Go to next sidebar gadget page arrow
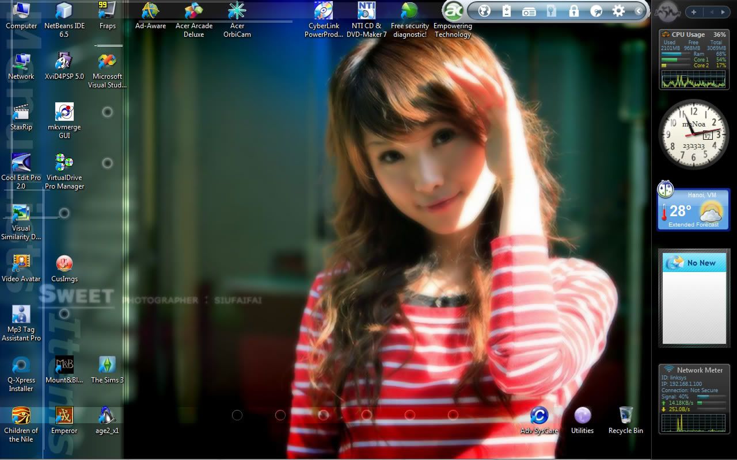737x460 pixels. click(x=723, y=12)
